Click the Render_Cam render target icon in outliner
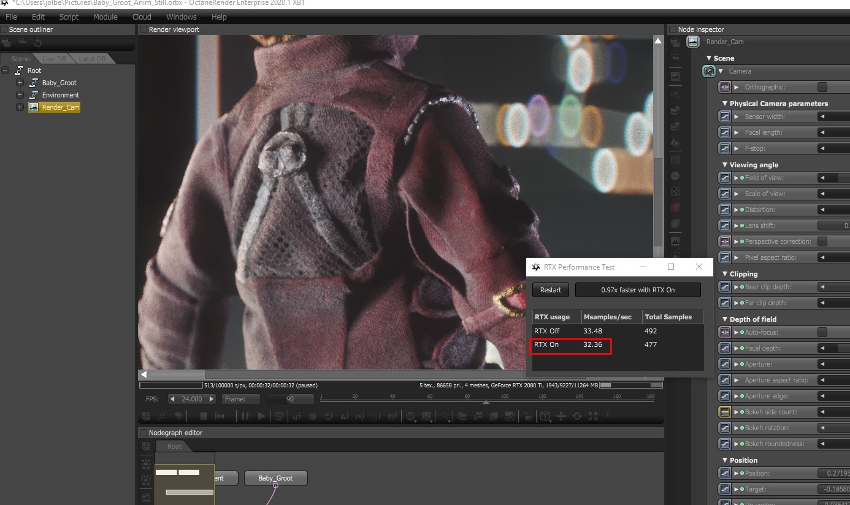This screenshot has width=850, height=505. [34, 107]
